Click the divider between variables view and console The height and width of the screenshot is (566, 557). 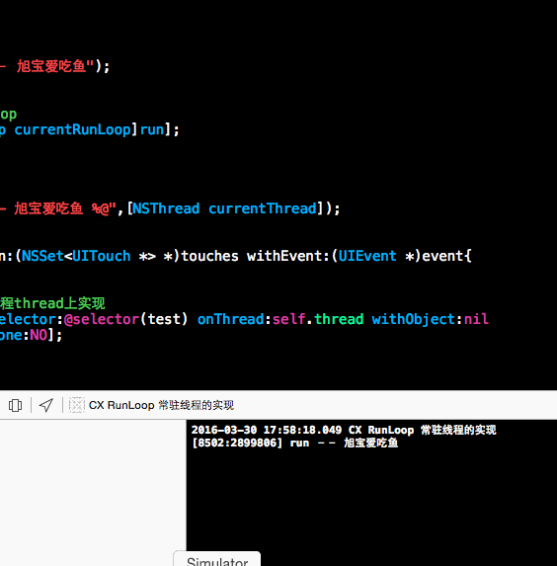[x=187, y=493]
